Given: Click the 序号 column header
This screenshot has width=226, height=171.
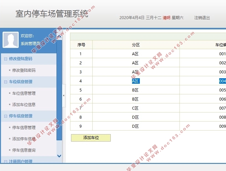Looking at the screenshot, I should (x=81, y=45).
